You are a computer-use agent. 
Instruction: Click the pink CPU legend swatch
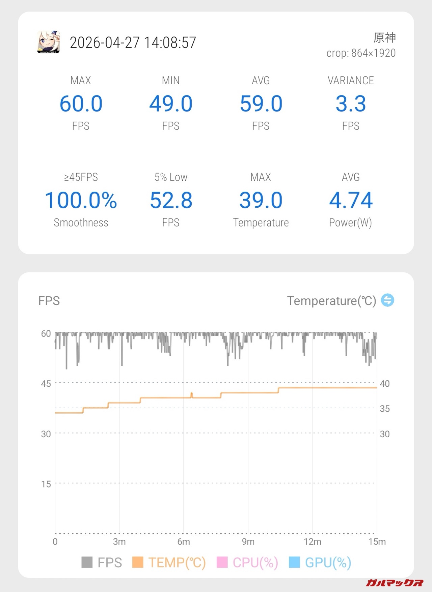tap(222, 562)
